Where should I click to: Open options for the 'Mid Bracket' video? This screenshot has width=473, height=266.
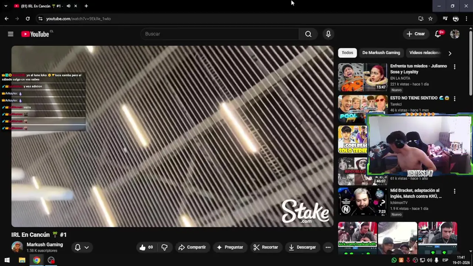click(455, 191)
